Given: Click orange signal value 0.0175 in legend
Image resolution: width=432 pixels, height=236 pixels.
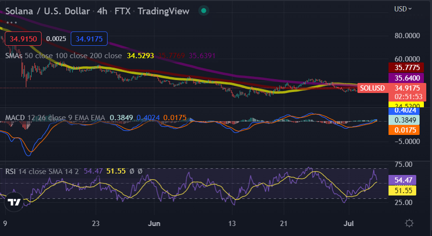Looking at the screenshot, I should 175,118.
